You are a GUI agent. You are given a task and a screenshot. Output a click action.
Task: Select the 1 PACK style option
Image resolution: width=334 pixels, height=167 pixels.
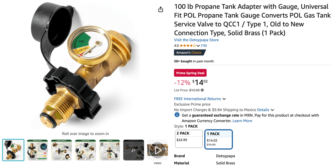click(219, 139)
